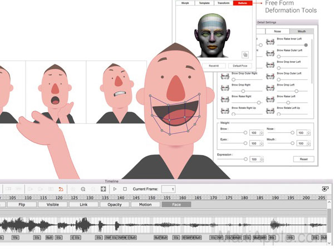334x250 pixels.
Task: Click the Brow Rotate Left Up face icon
Action: pos(270,111)
